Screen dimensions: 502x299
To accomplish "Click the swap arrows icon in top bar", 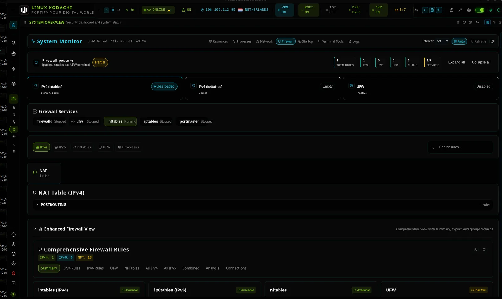I will [x=416, y=10].
